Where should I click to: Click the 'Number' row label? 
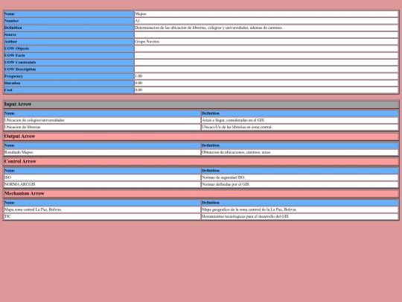pyautogui.click(x=68, y=21)
